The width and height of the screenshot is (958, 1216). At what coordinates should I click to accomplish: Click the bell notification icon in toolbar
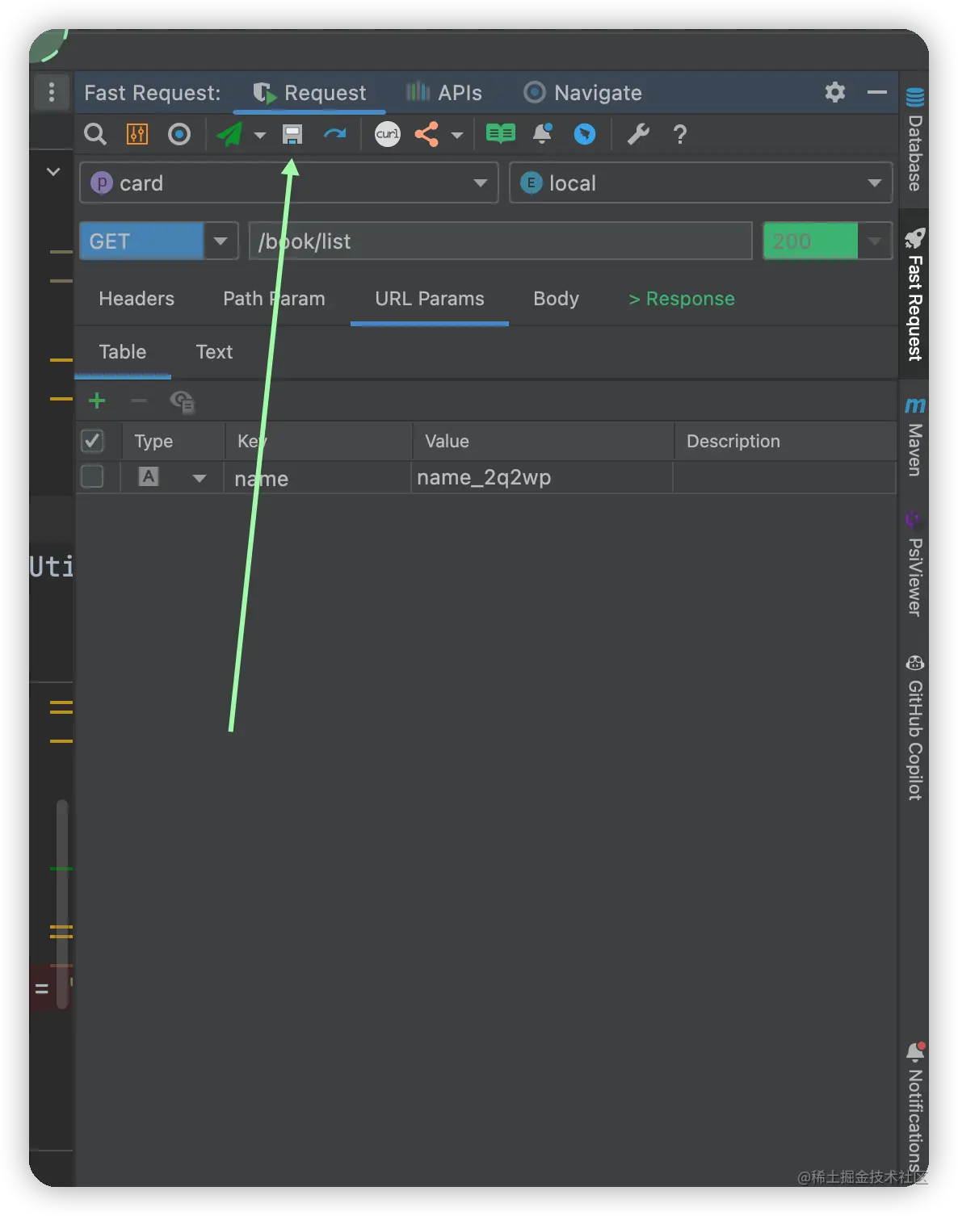[543, 134]
